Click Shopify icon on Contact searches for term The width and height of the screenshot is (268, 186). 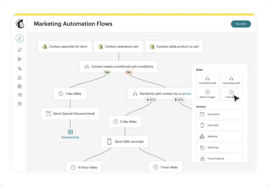tap(44, 47)
